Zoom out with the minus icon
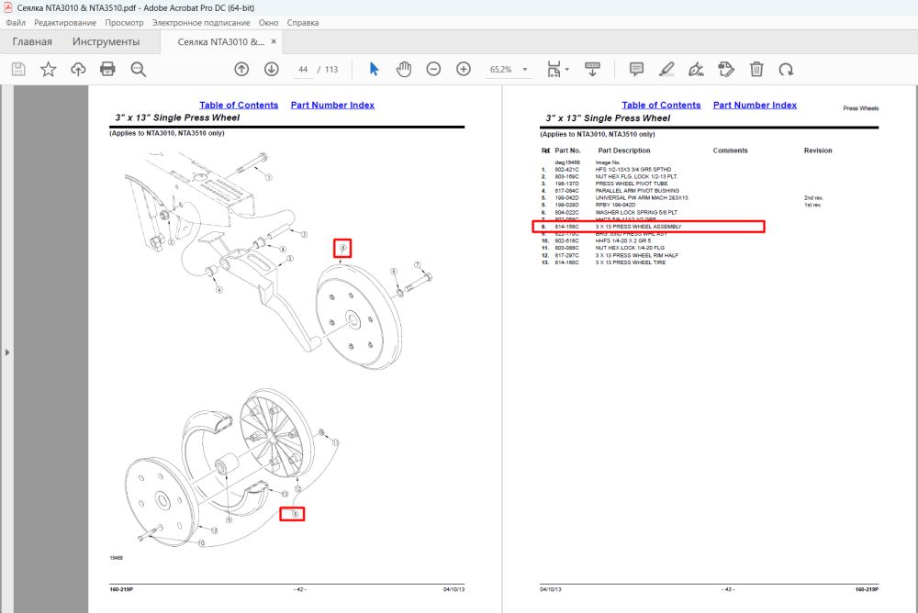The width and height of the screenshot is (918, 613). (x=433, y=69)
